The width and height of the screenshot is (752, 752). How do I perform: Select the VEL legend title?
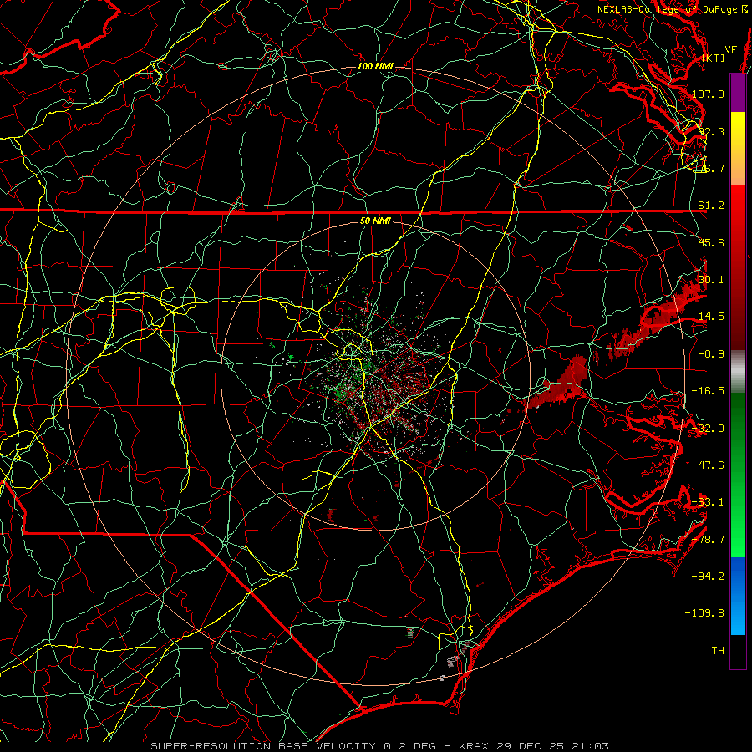coord(734,50)
